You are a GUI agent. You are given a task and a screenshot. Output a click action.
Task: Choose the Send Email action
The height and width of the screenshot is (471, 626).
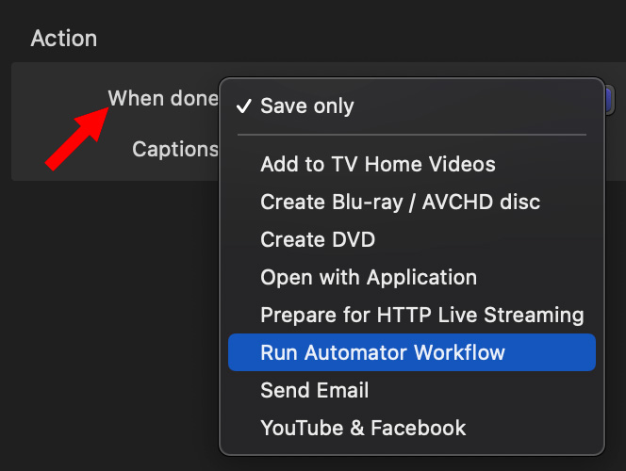click(412, 390)
